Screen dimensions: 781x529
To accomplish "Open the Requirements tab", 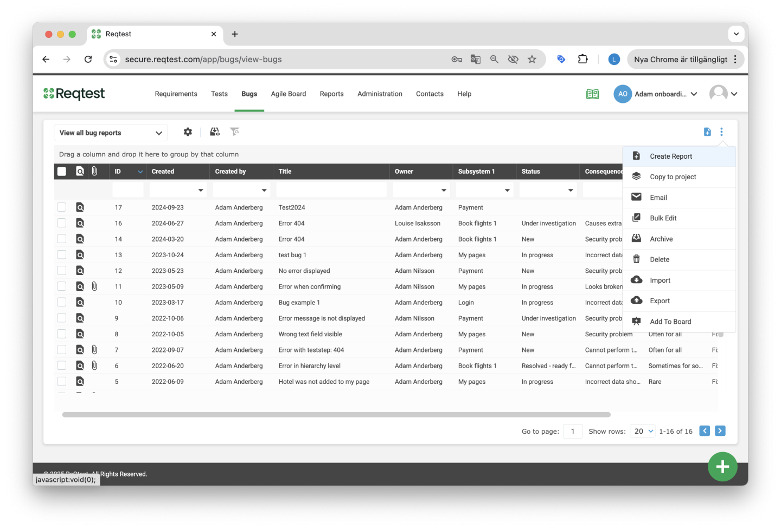I will (176, 94).
